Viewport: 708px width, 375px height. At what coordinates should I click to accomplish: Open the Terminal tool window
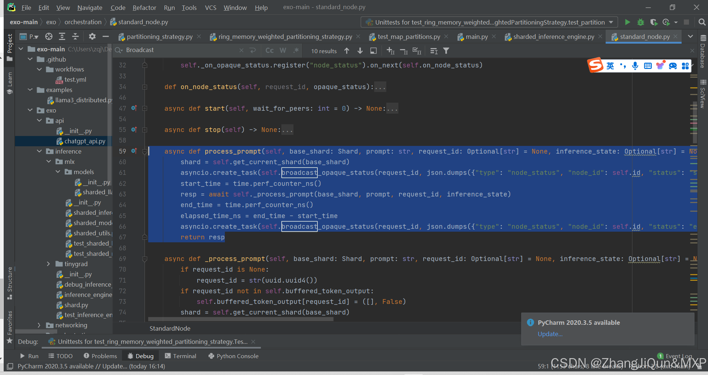[x=180, y=356]
